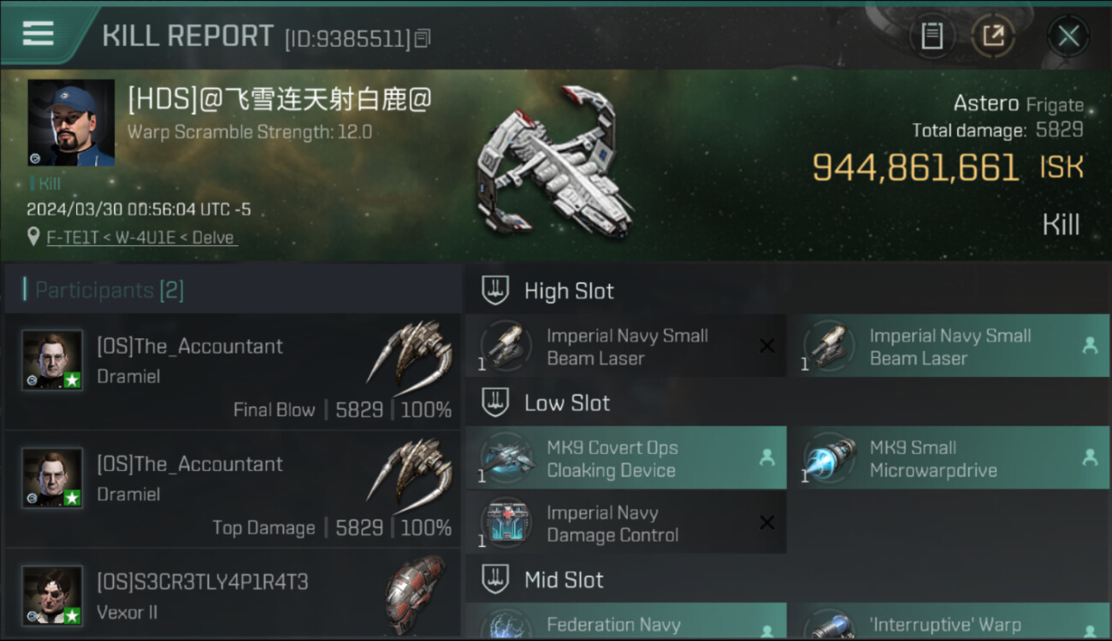The image size is (1112, 641).
Task: Select Federation Navy mid slot module
Action: [x=625, y=622]
